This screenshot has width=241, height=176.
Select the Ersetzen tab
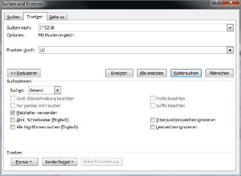[35, 17]
